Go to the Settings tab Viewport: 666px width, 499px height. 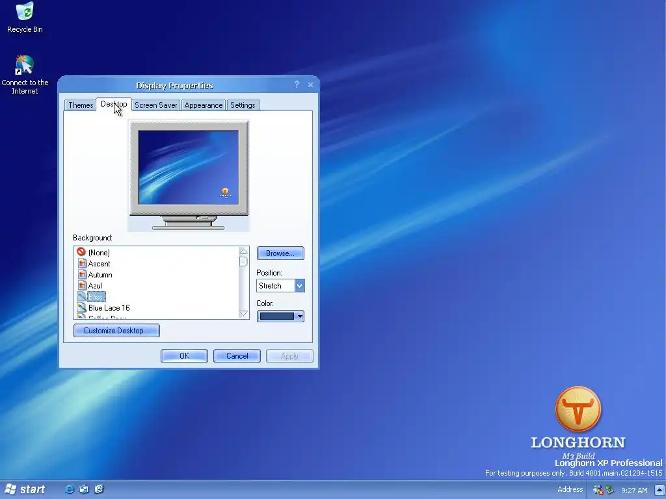point(243,105)
